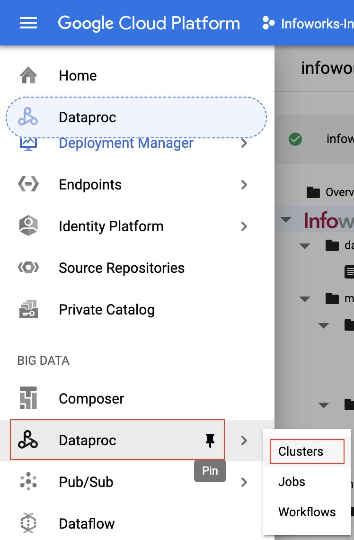Open the hamburger navigation menu
The image size is (354, 540).
pos(28,23)
